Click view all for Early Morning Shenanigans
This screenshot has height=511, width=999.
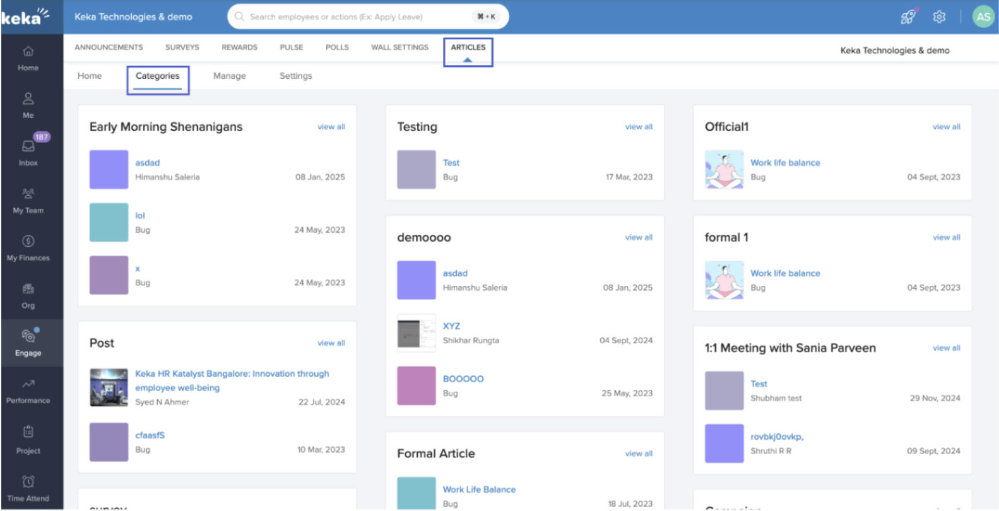pyautogui.click(x=331, y=127)
